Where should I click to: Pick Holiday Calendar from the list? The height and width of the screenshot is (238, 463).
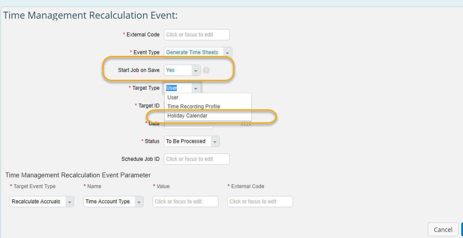(187, 116)
